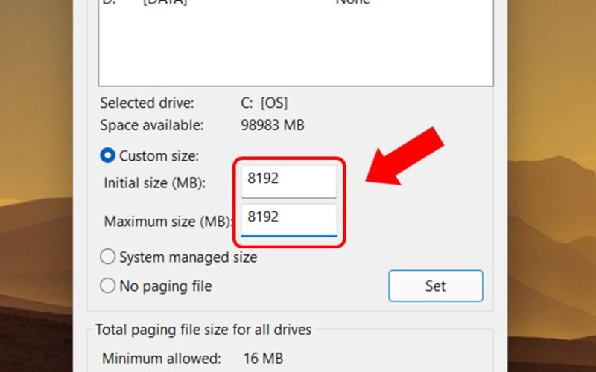596x372 pixels.
Task: Choose the System managed size option
Action: click(108, 257)
